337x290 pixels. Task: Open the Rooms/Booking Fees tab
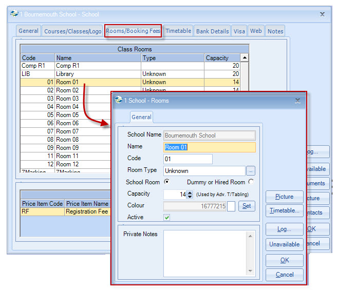tap(133, 31)
